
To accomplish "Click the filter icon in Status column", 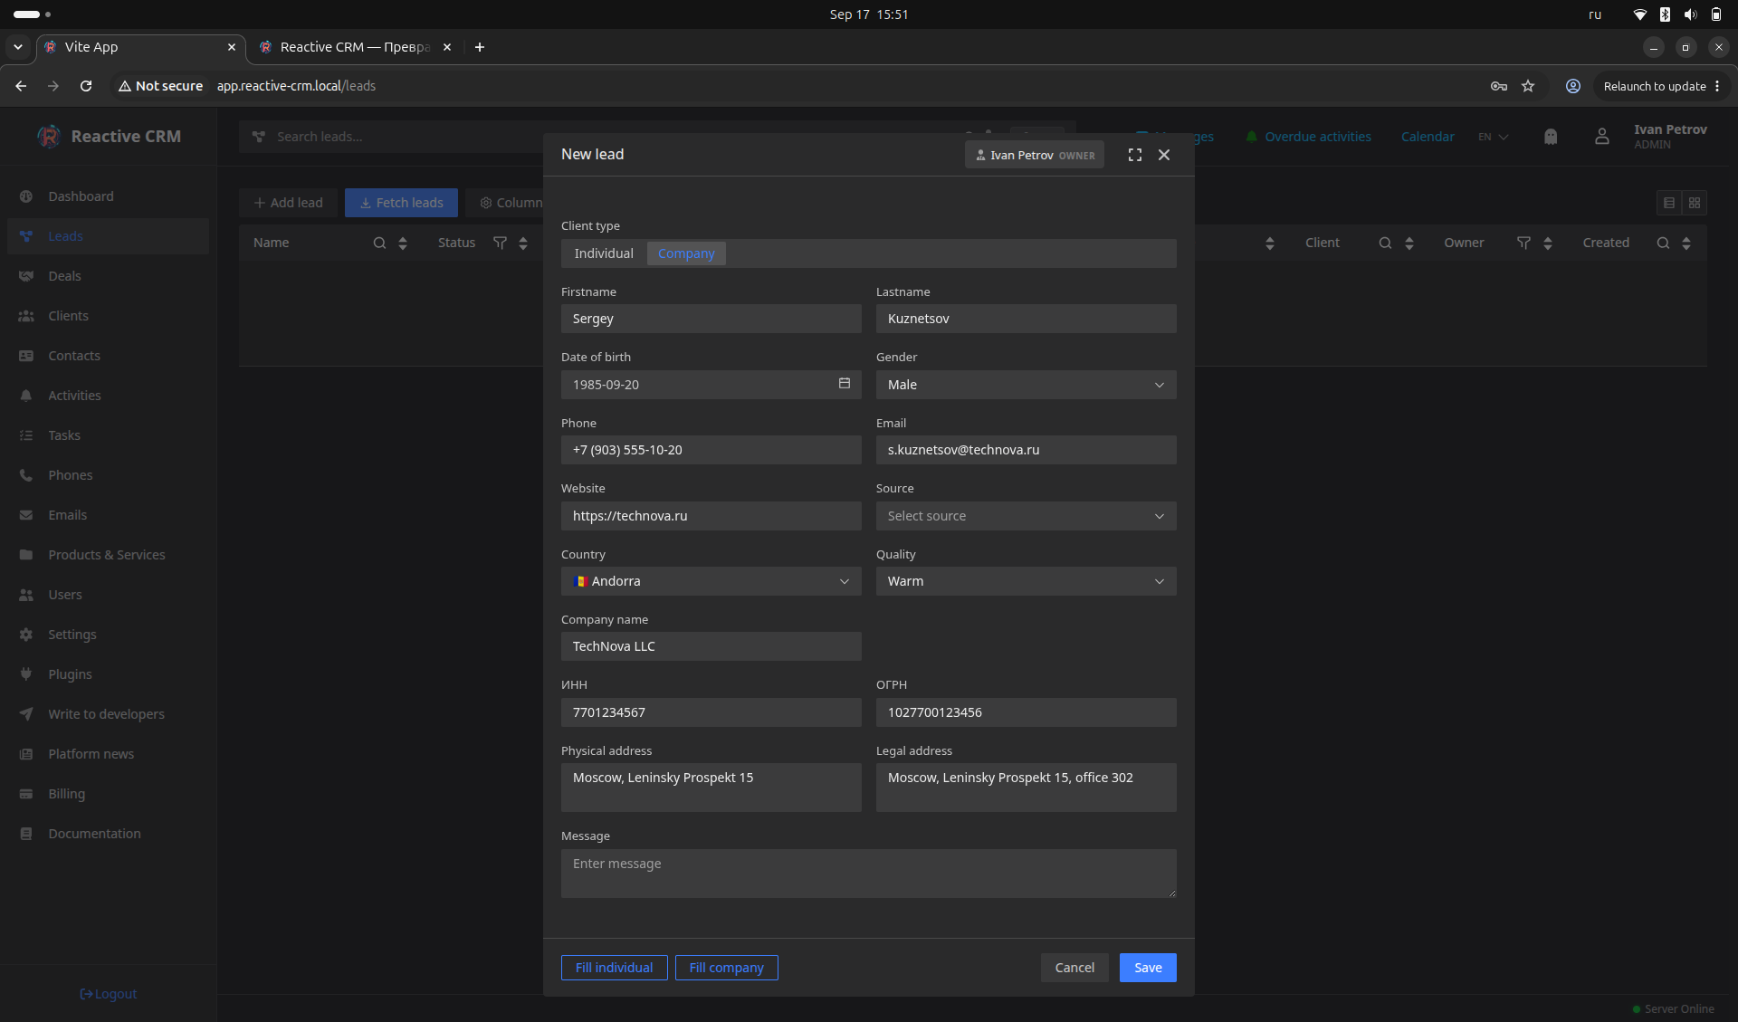I will pos(500,243).
